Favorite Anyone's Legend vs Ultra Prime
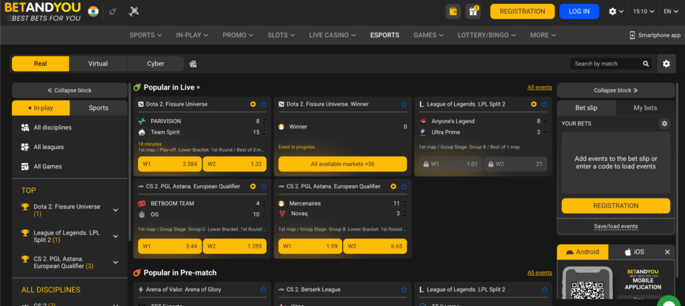The image size is (685, 306). (x=545, y=104)
